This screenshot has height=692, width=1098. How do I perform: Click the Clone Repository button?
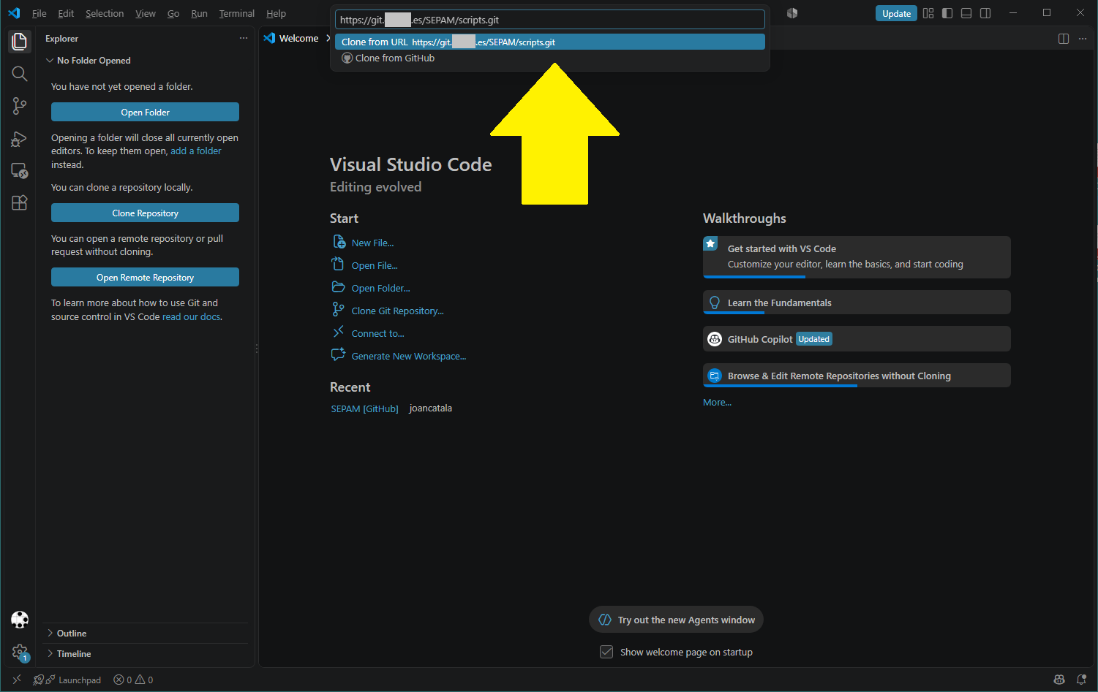pyautogui.click(x=145, y=213)
